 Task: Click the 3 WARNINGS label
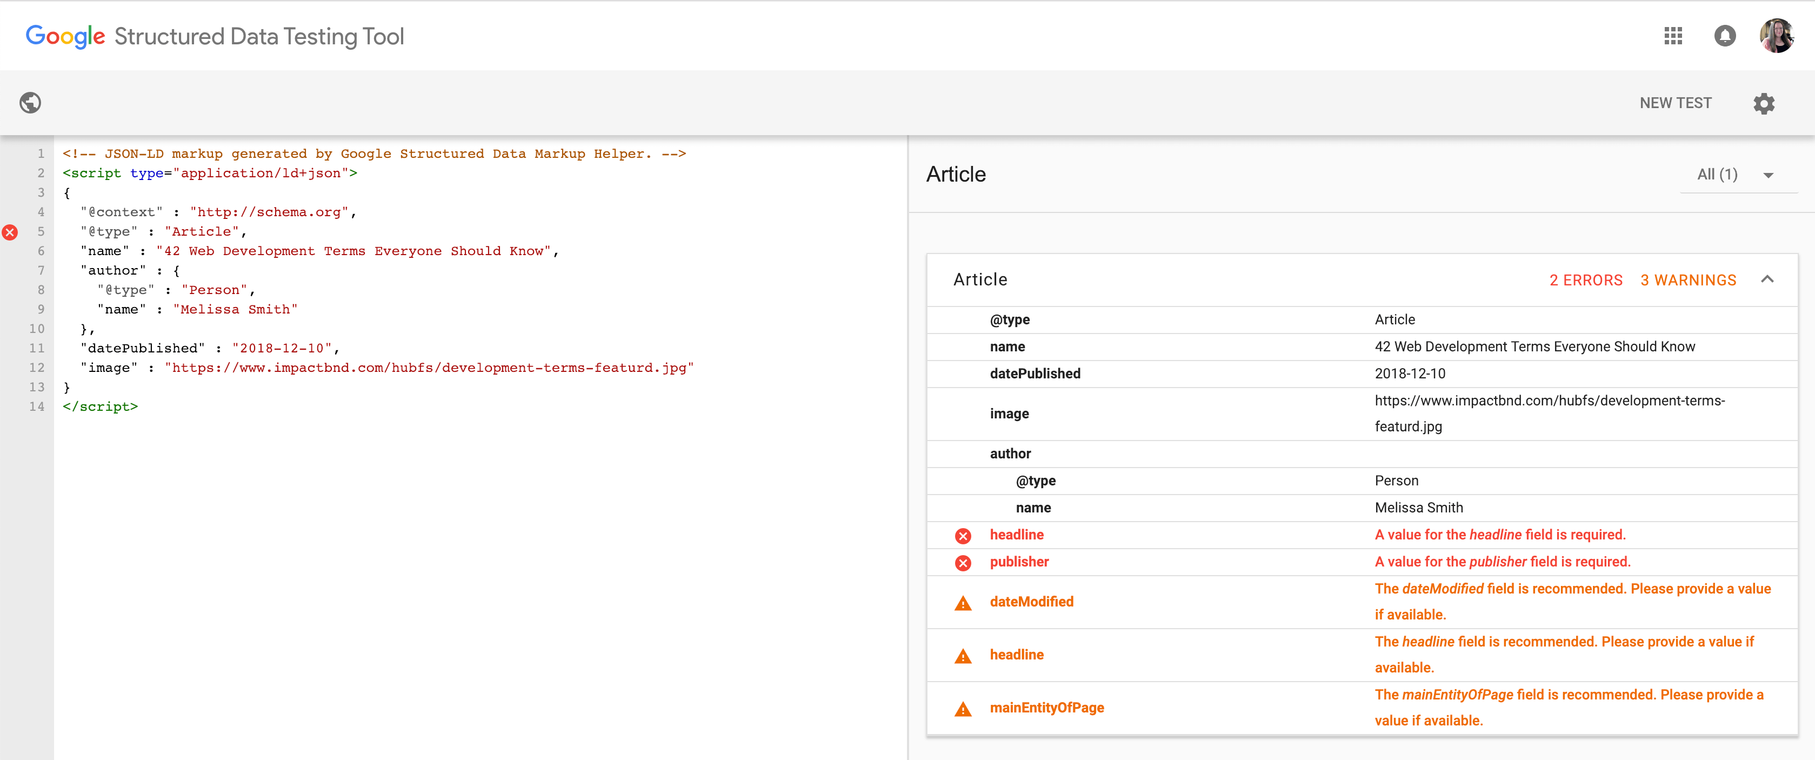click(1687, 281)
